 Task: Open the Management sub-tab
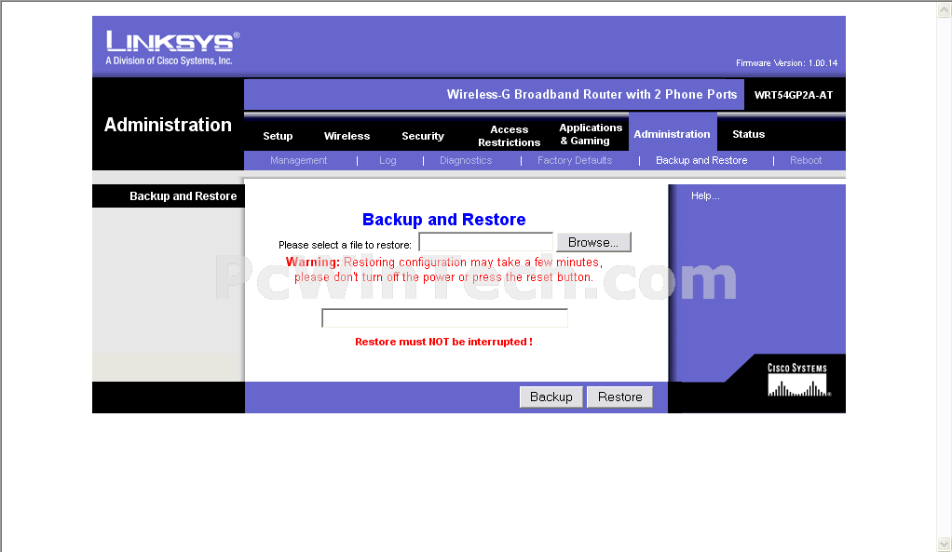tap(298, 160)
